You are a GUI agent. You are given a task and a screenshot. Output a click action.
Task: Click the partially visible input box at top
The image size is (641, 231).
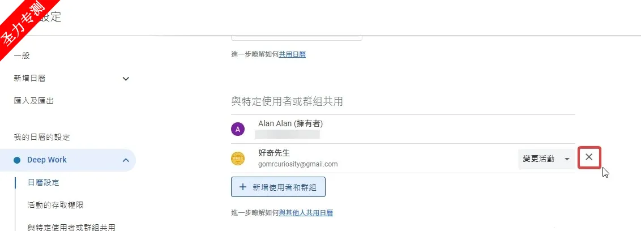point(296,37)
